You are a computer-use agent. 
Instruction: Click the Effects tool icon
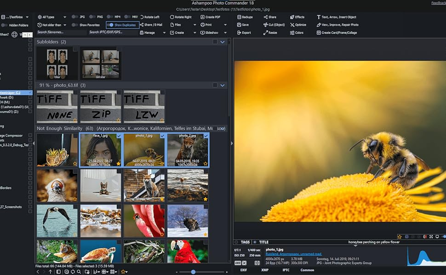tap(292, 17)
